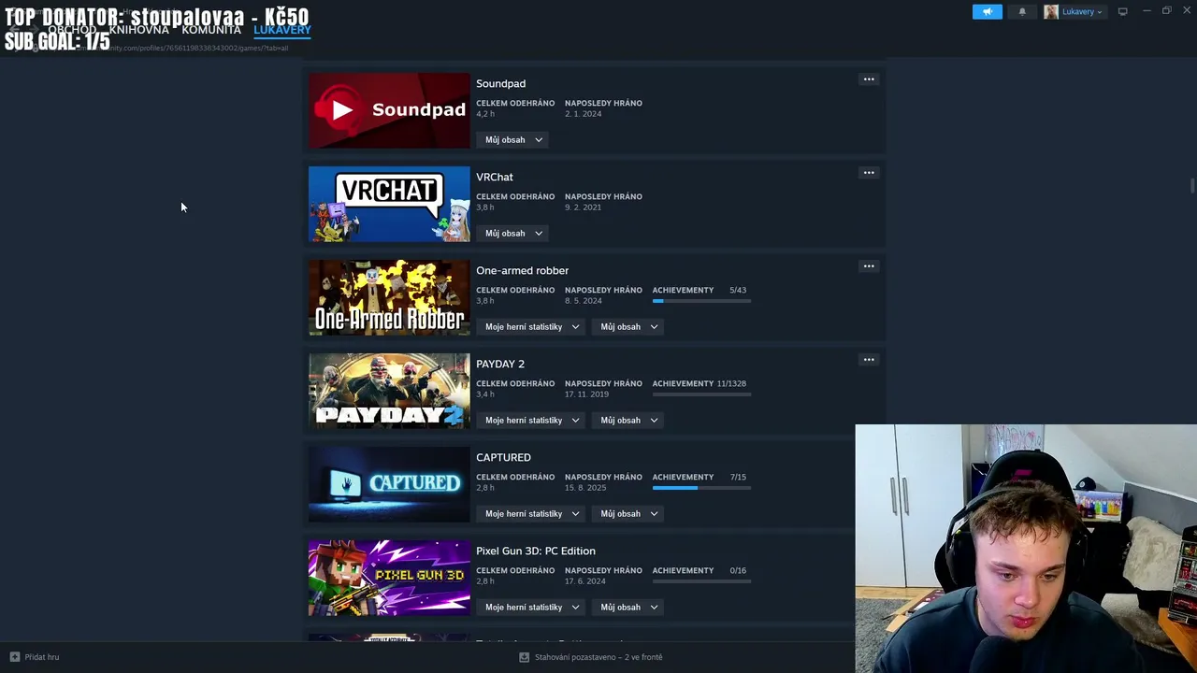Click the Pixel Gun 3D achievements progress bar
This screenshot has height=673, width=1197.
(x=701, y=581)
